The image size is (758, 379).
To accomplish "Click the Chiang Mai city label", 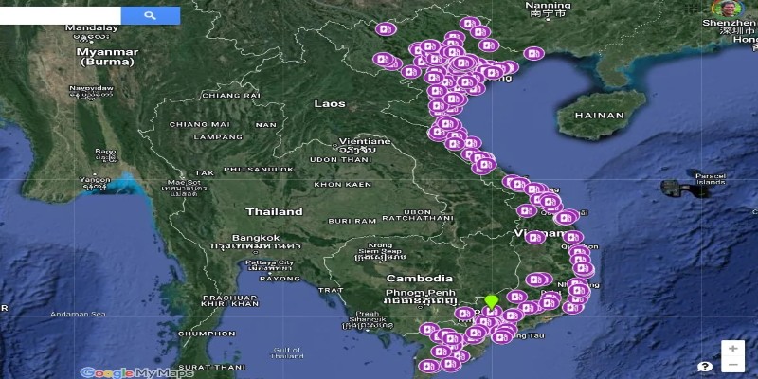I will (199, 124).
